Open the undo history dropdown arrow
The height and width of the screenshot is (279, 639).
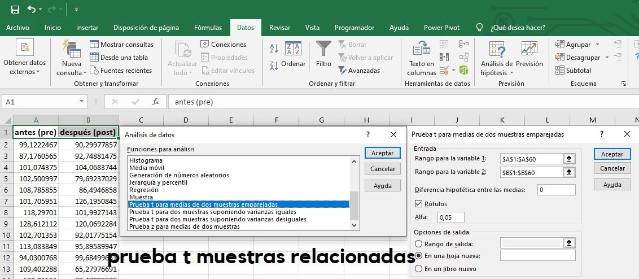click(40, 9)
